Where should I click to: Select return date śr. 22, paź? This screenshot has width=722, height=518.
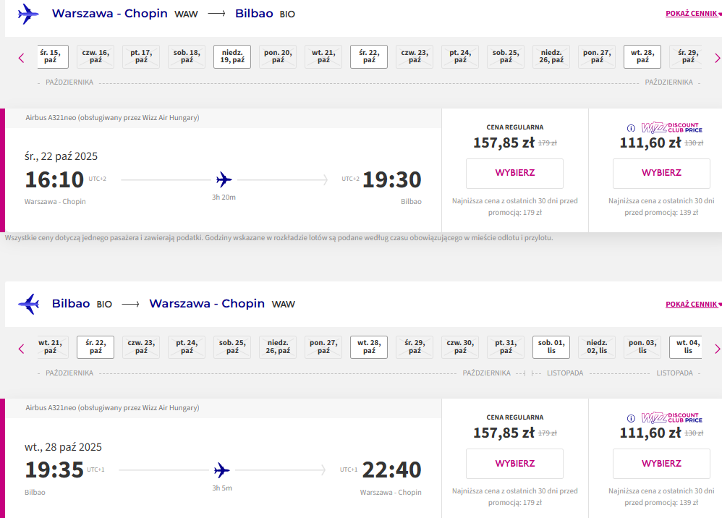pyautogui.click(x=95, y=347)
